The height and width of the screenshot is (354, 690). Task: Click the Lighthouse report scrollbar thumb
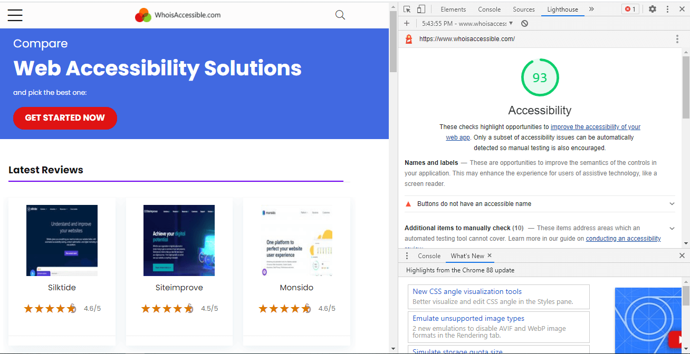686,87
